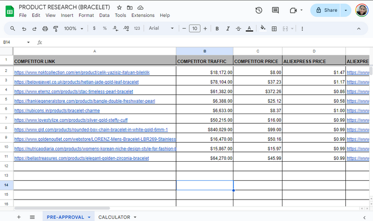Image resolution: width=373 pixels, height=221 pixels.
Task: Open the fill color bucket
Action: 263,28
